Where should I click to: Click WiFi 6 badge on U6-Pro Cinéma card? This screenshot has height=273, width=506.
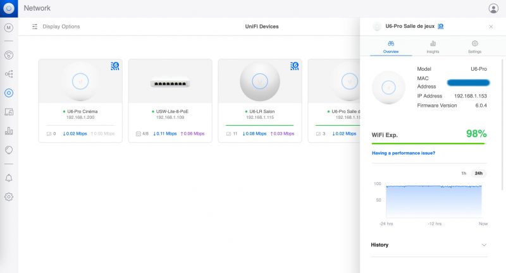click(115, 66)
